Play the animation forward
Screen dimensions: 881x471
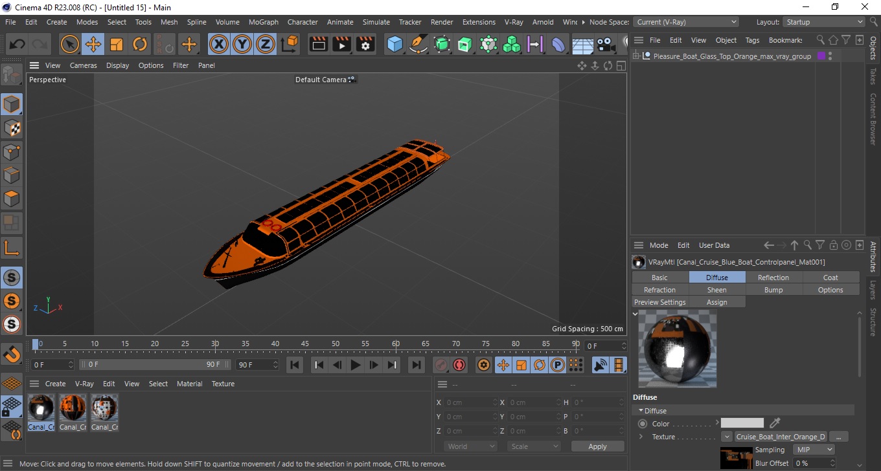(x=355, y=365)
